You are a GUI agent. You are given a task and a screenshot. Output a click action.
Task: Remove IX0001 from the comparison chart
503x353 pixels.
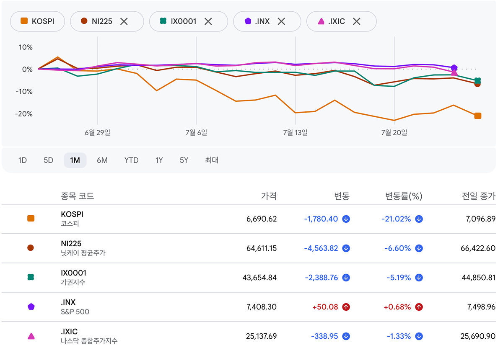coord(208,21)
